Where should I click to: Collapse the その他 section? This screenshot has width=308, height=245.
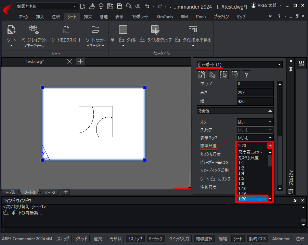coord(270,111)
